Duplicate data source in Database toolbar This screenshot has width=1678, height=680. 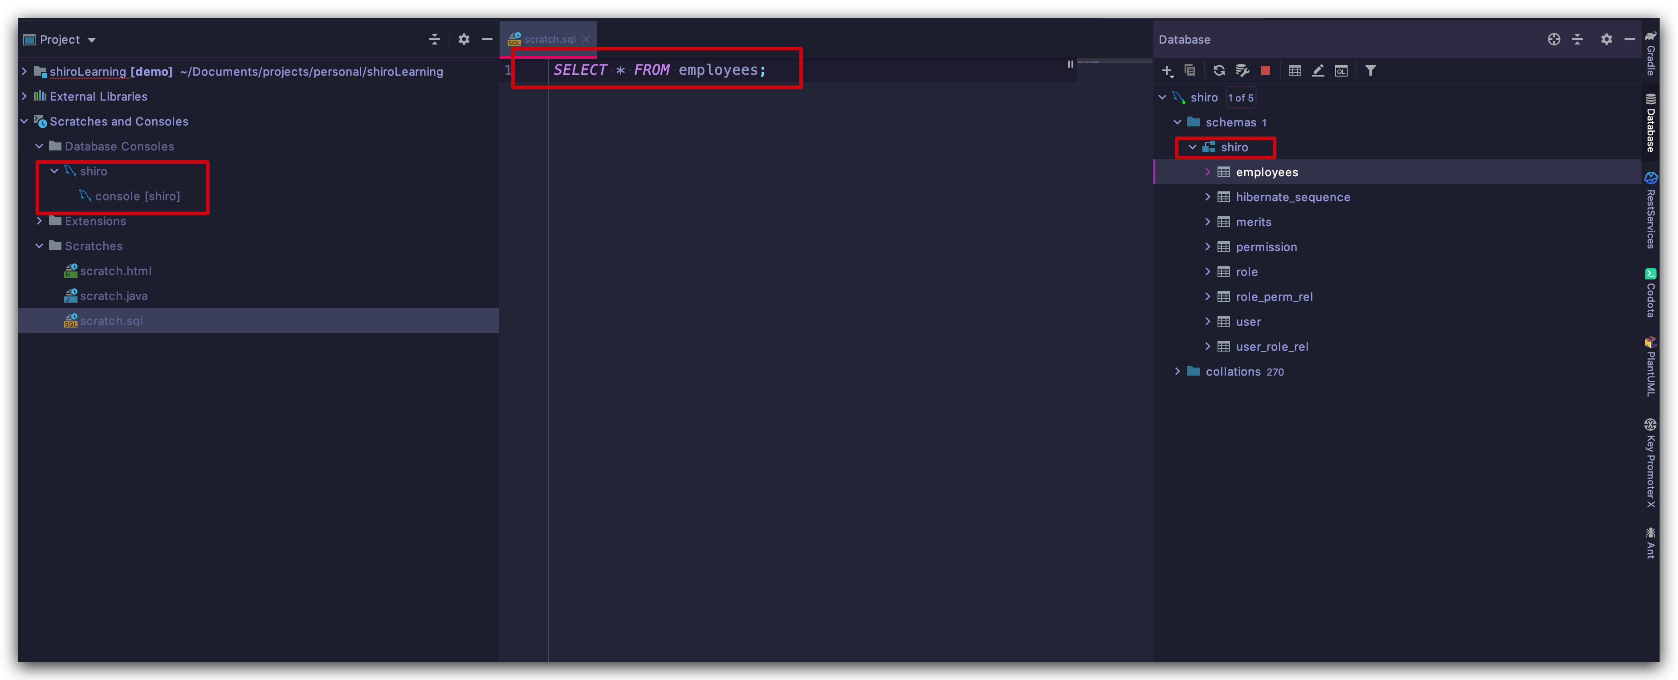point(1190,70)
